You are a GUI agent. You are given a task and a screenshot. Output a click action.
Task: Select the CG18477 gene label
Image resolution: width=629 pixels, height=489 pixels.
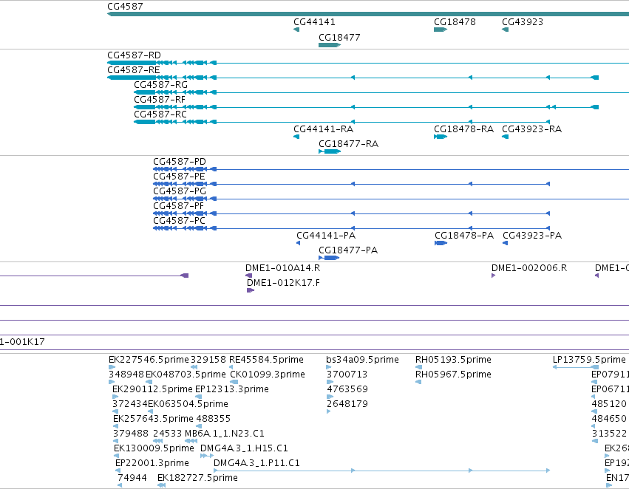point(339,38)
